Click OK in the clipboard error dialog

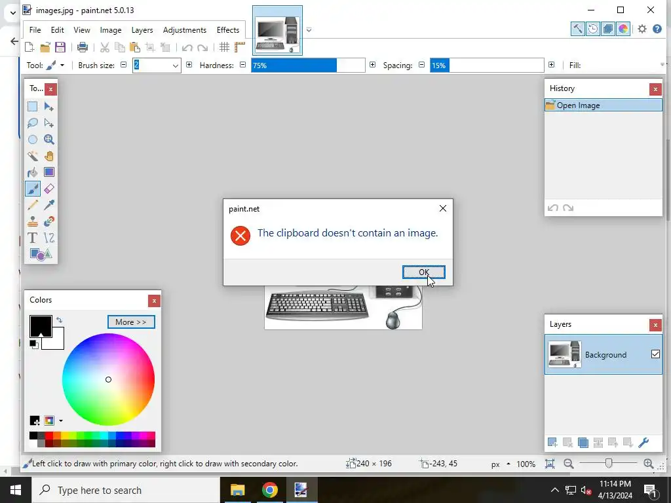(x=424, y=272)
